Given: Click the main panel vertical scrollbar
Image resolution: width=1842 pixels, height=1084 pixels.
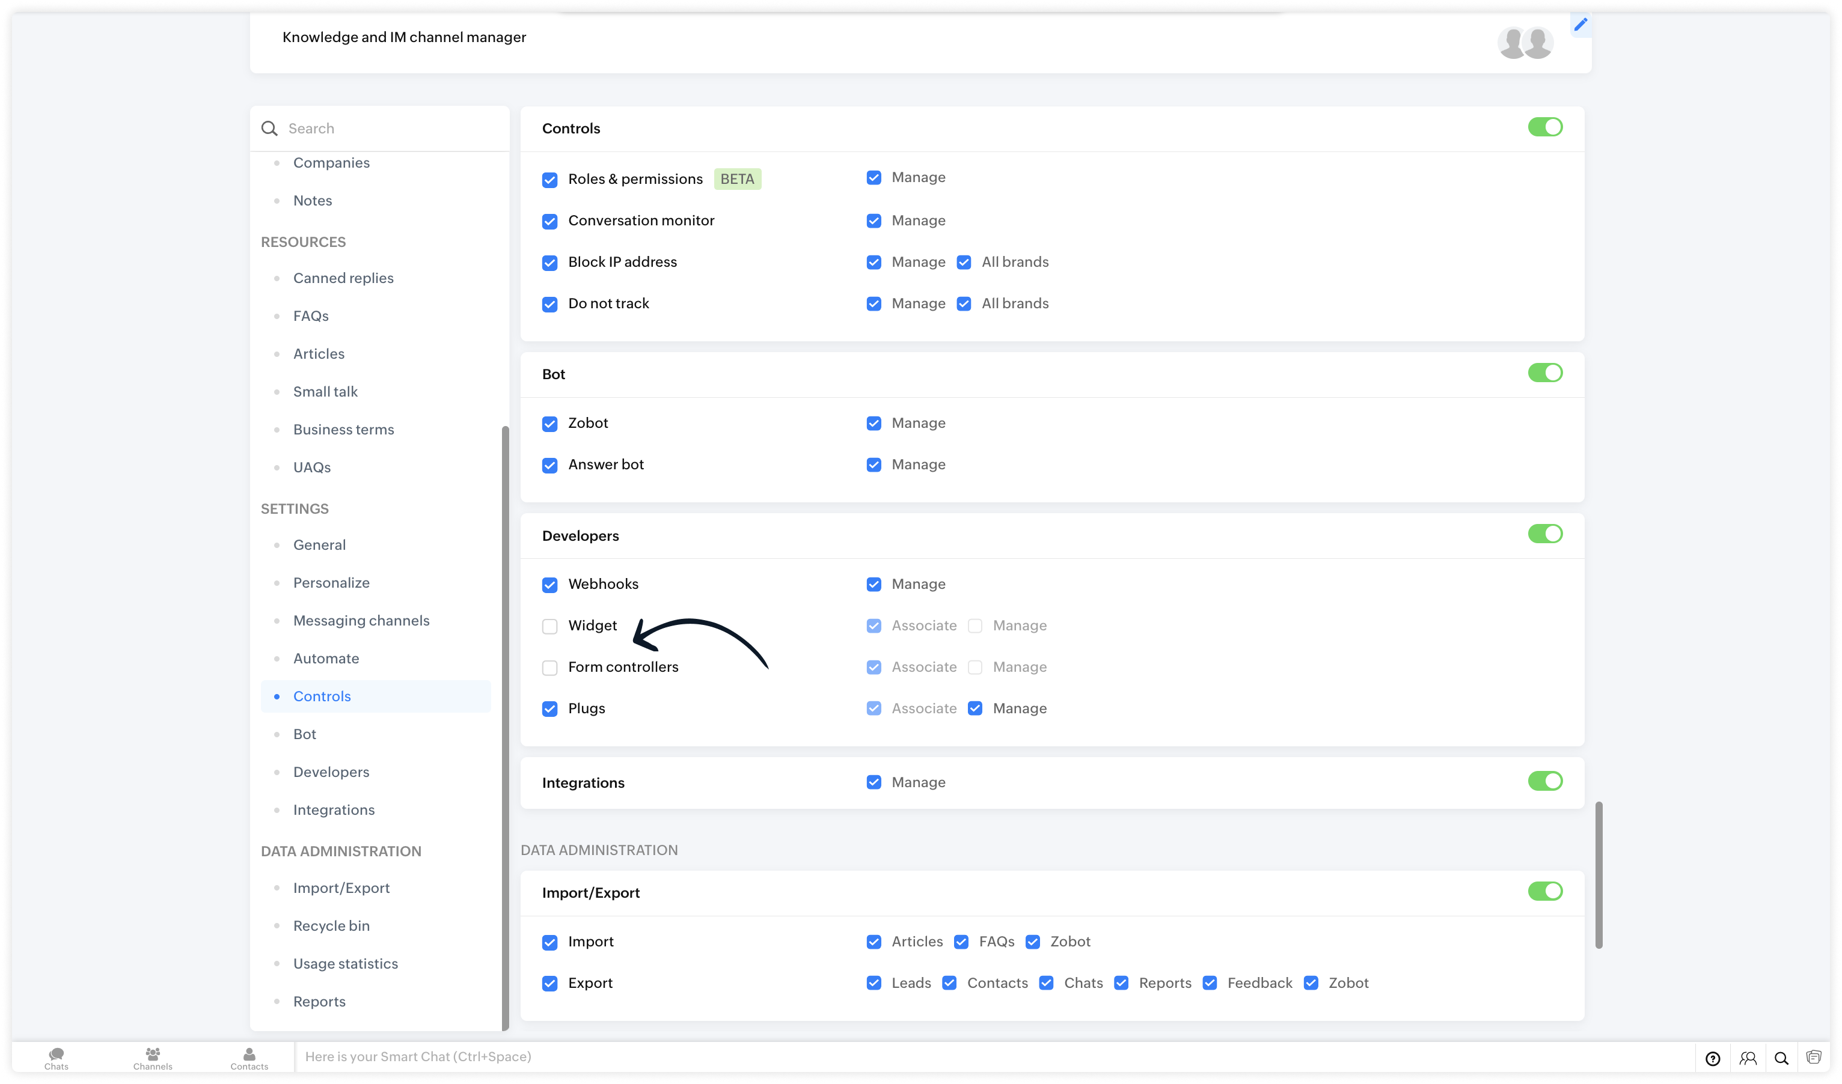Looking at the screenshot, I should (1599, 874).
